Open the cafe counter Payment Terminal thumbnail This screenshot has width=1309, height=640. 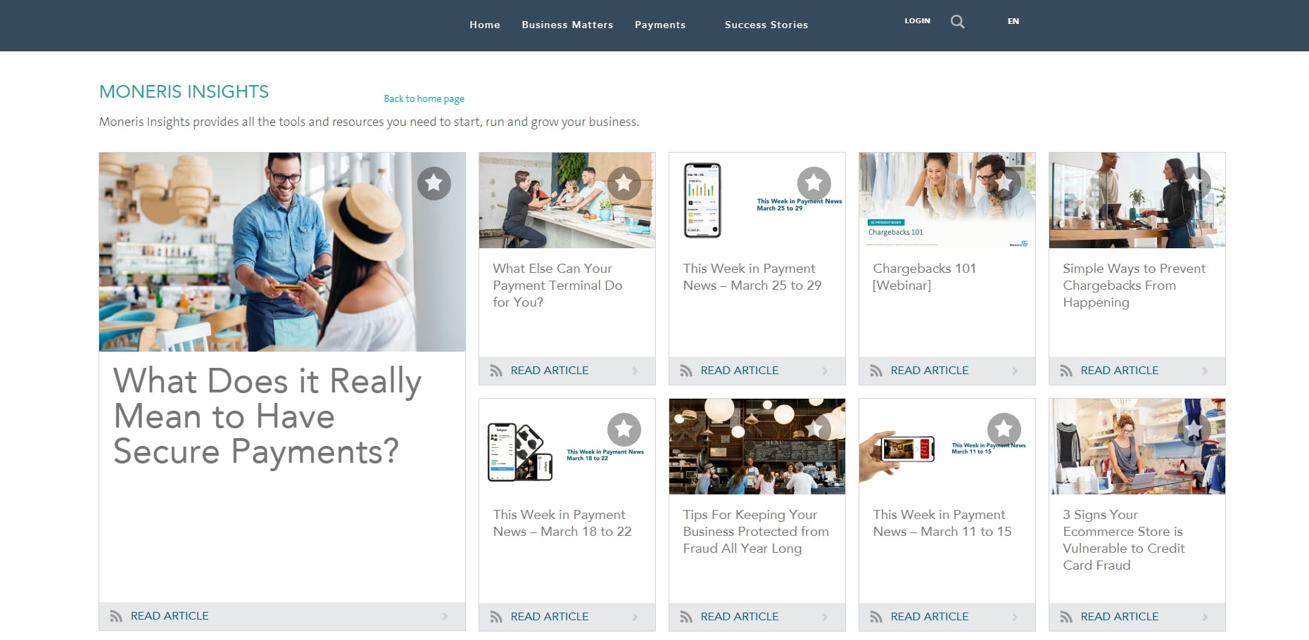tap(567, 200)
